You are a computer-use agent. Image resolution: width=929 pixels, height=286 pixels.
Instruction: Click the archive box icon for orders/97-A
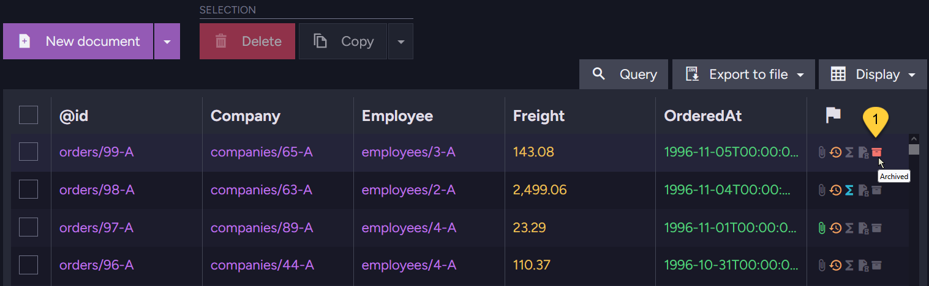(x=877, y=228)
